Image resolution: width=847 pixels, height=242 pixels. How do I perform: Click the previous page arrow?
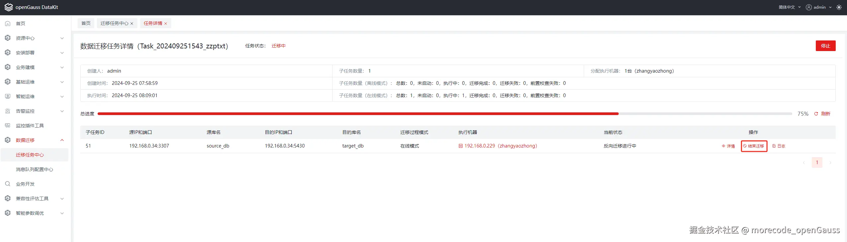coord(804,162)
